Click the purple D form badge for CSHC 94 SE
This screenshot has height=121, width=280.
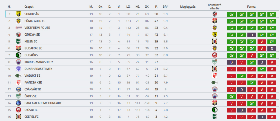tap(252, 34)
